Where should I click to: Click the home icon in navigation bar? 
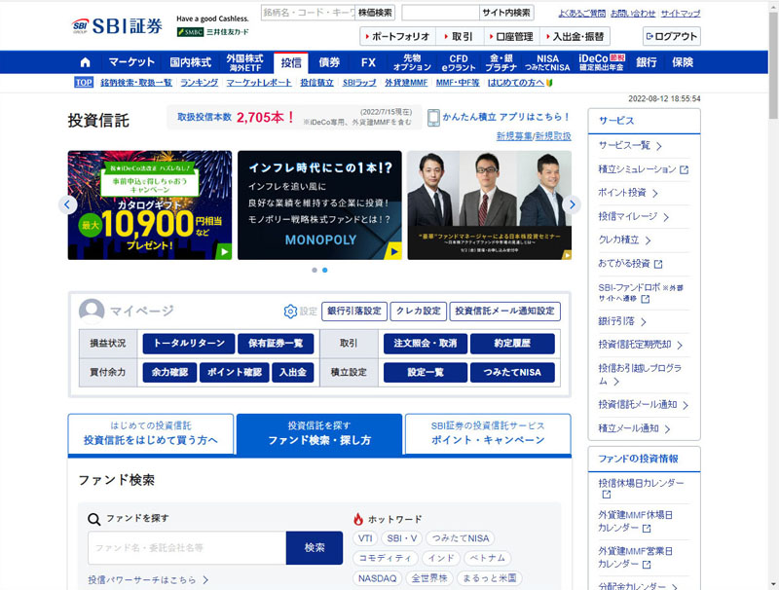point(85,62)
